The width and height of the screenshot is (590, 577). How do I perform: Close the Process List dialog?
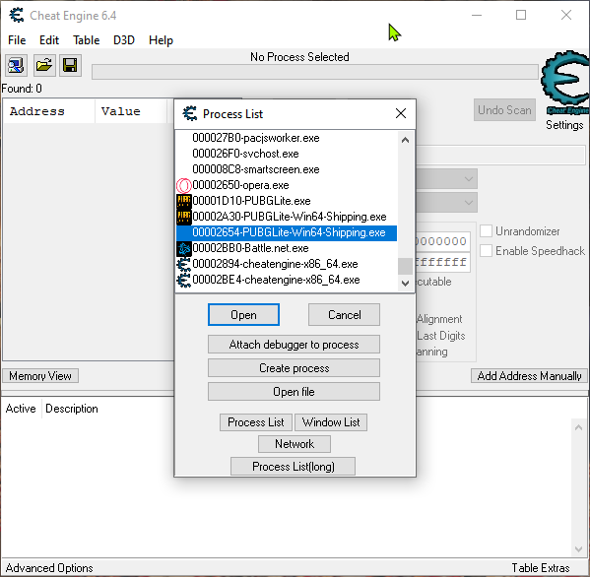pyautogui.click(x=401, y=113)
